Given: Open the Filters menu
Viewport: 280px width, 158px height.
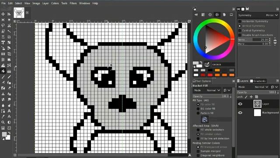Looking at the screenshot, I should [73, 3].
